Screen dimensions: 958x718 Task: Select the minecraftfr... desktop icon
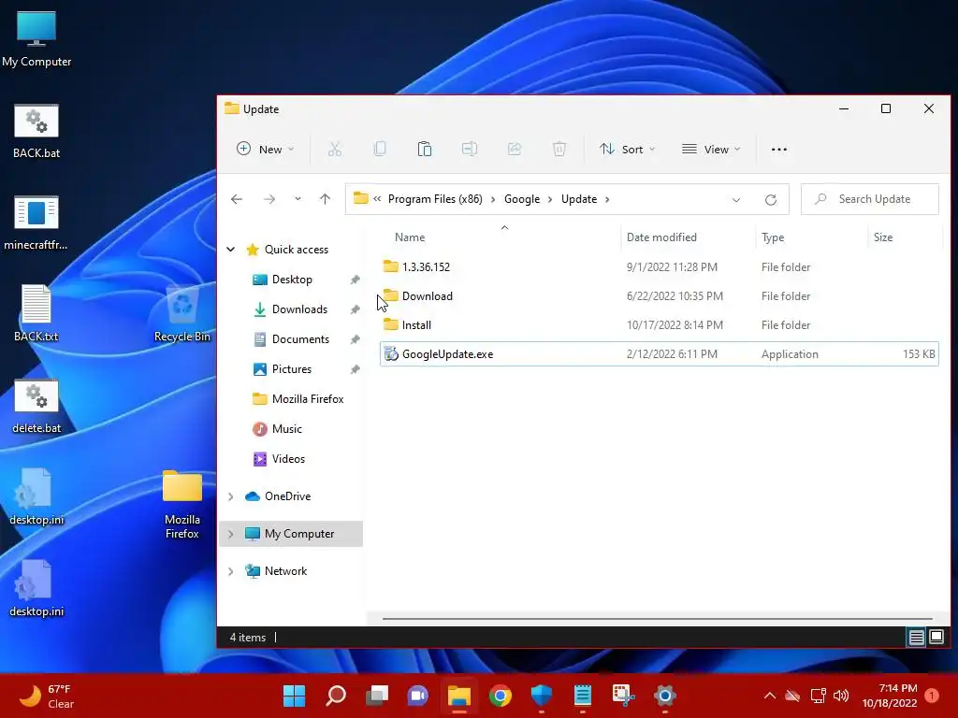[x=36, y=223]
